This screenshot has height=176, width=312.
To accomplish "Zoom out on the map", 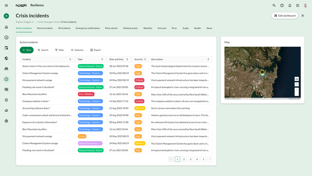I will click(296, 94).
